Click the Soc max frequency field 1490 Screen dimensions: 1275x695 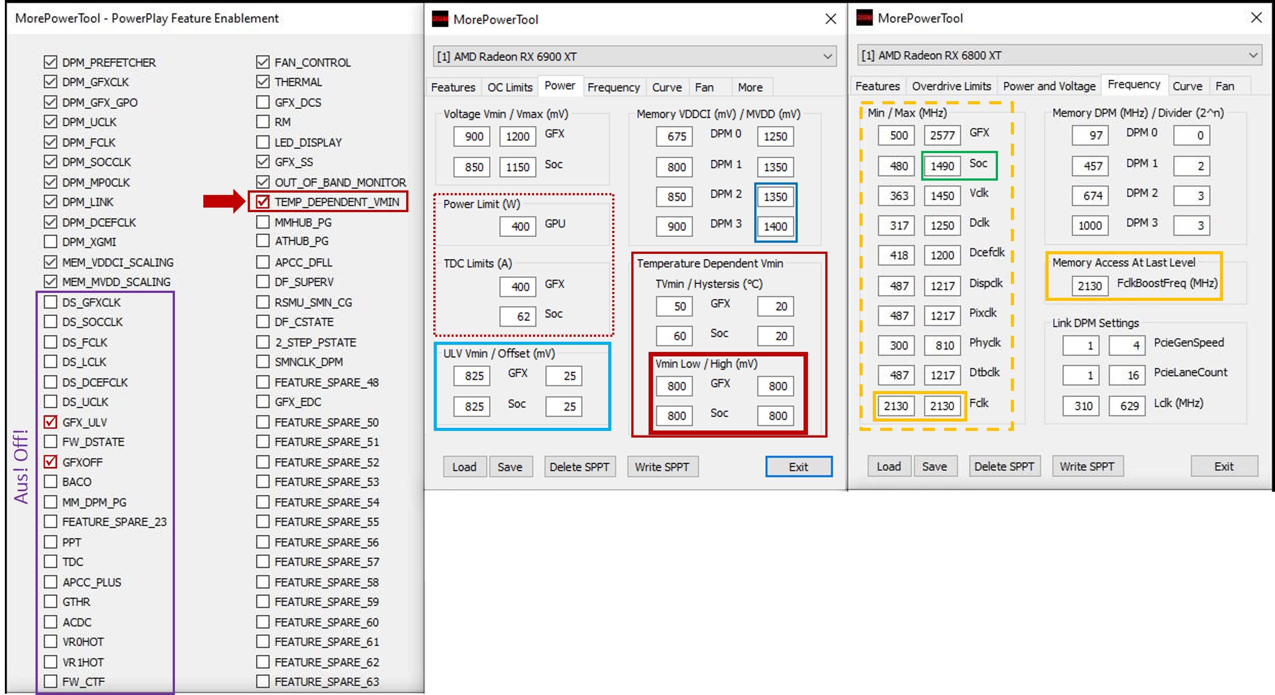pyautogui.click(x=942, y=166)
